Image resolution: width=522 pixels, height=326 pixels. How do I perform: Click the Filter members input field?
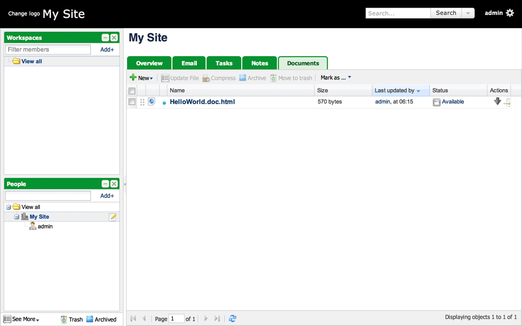(48, 49)
